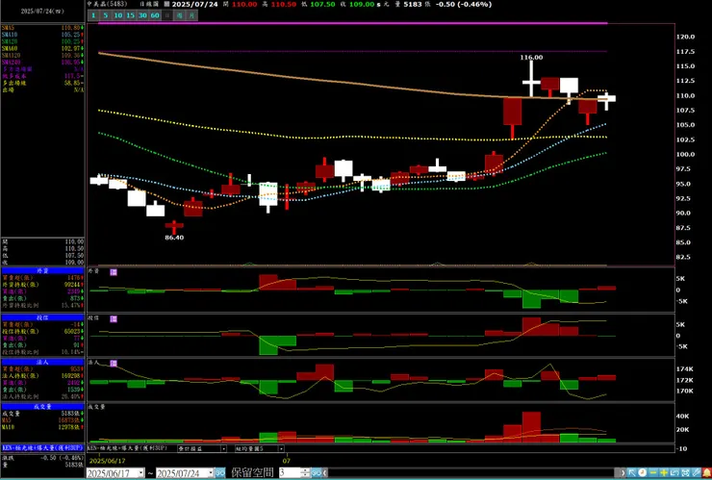Select the 5-minute timeframe button
The width and height of the screenshot is (712, 480).
tap(105, 15)
